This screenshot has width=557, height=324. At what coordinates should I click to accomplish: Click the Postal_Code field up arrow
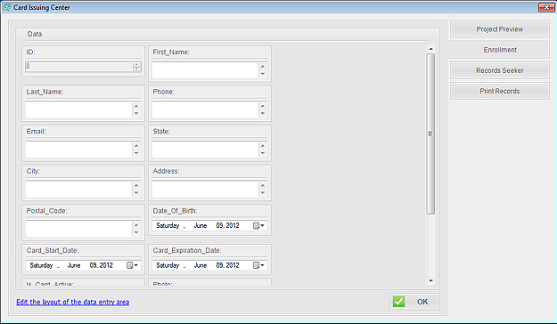(136, 225)
